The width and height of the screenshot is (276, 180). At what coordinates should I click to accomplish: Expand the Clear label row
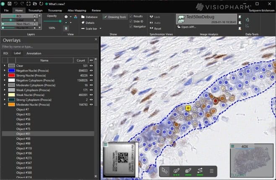(5, 66)
